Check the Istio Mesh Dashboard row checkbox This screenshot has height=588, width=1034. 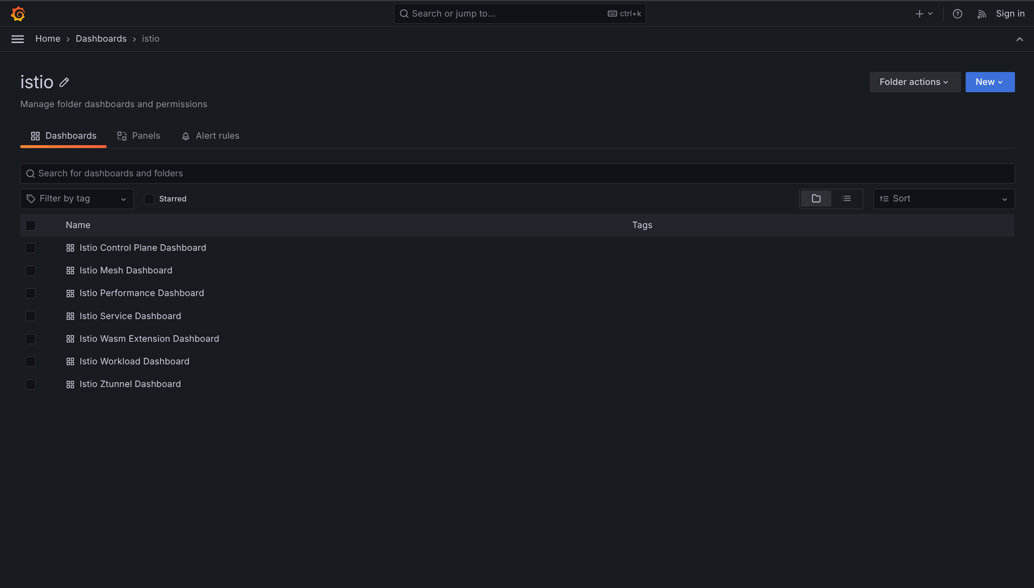point(30,271)
